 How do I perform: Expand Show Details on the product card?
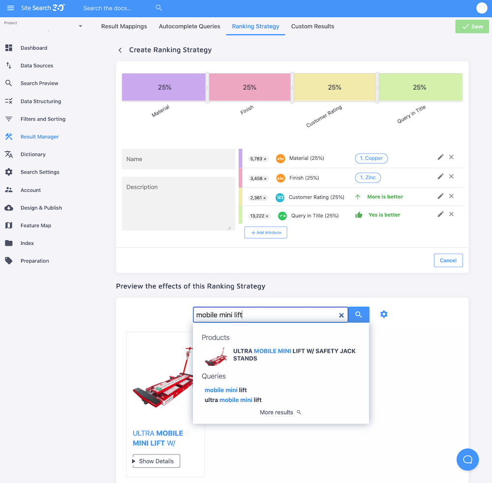tap(155, 461)
